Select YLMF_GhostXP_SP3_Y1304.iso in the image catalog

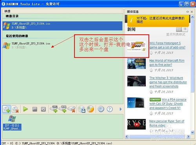[x=62, y=26]
